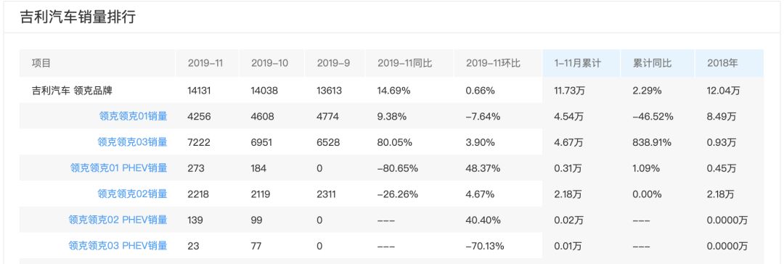Viewport: 784px width, 264px height.
Task: Select the 1-11月累计 column header
Action: [x=578, y=64]
